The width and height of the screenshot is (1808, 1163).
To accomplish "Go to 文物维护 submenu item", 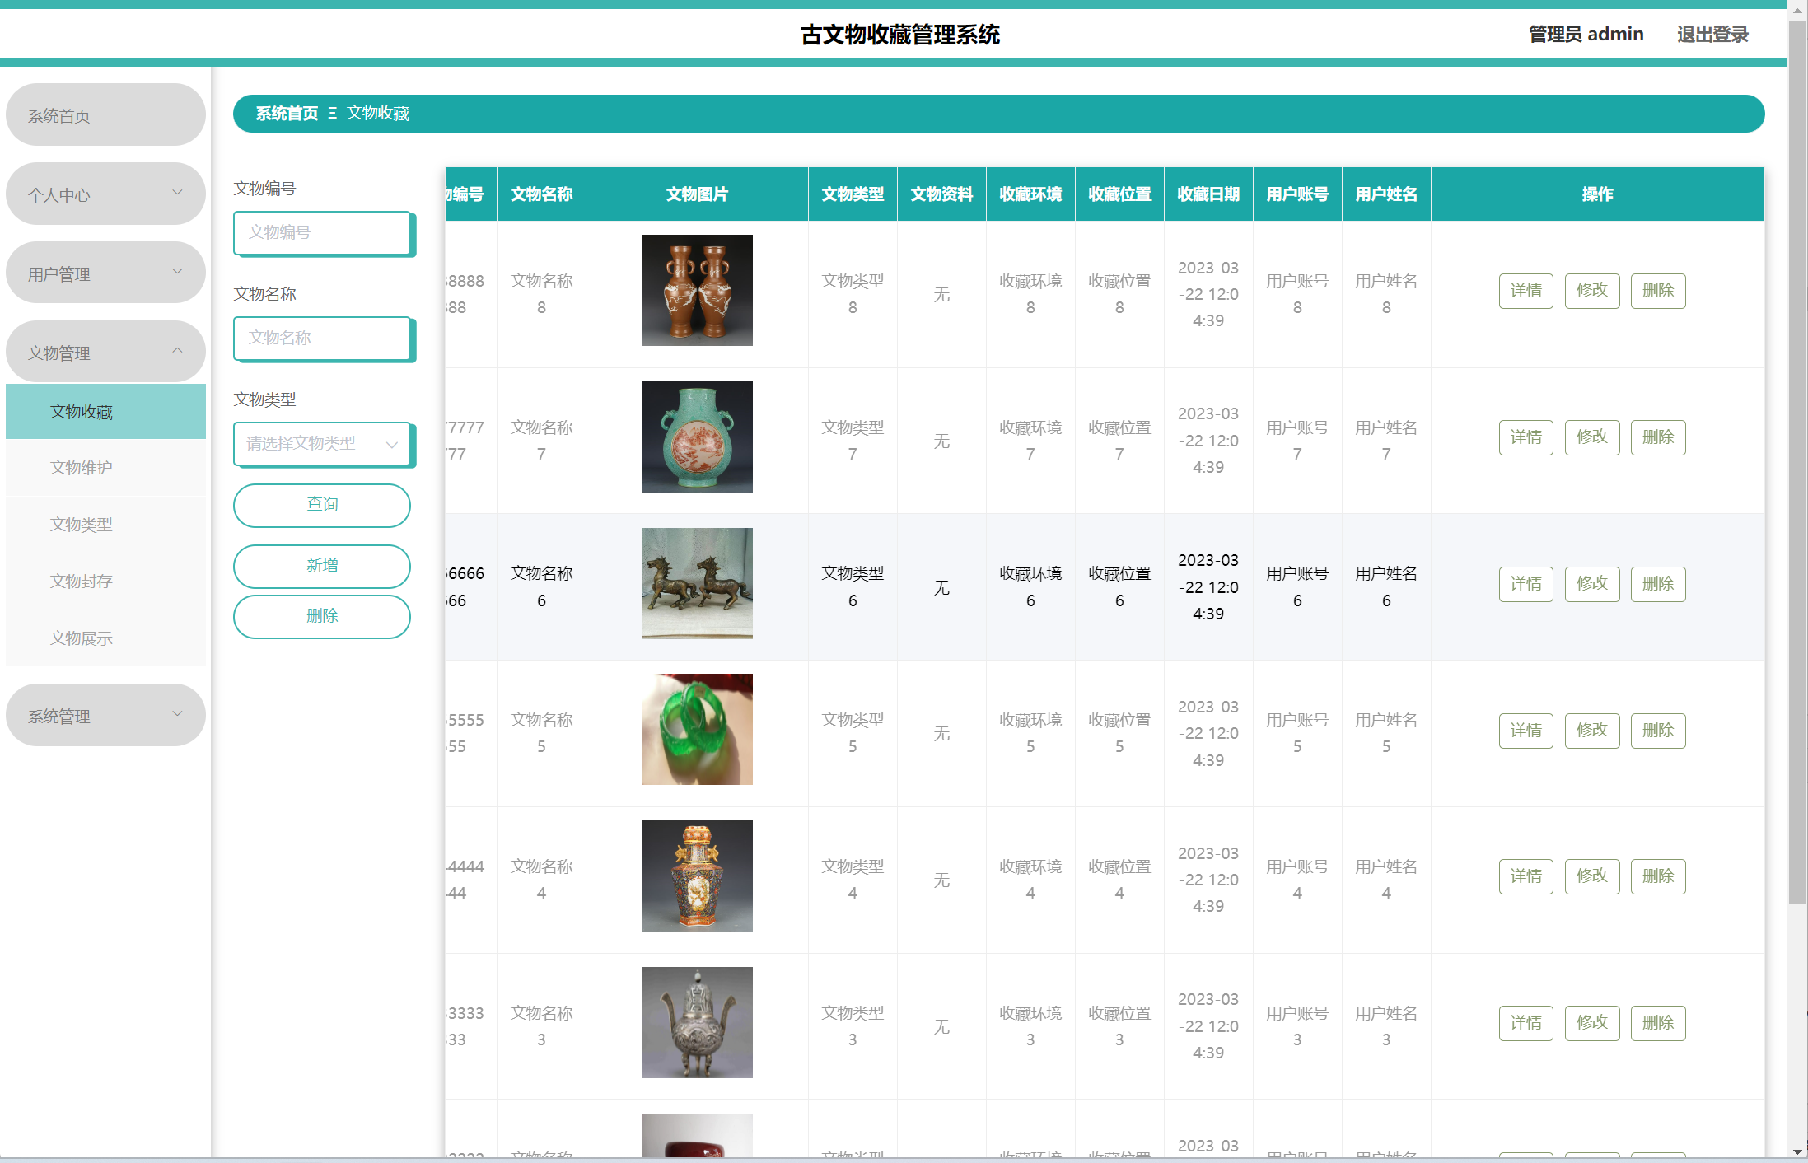I will tap(82, 468).
